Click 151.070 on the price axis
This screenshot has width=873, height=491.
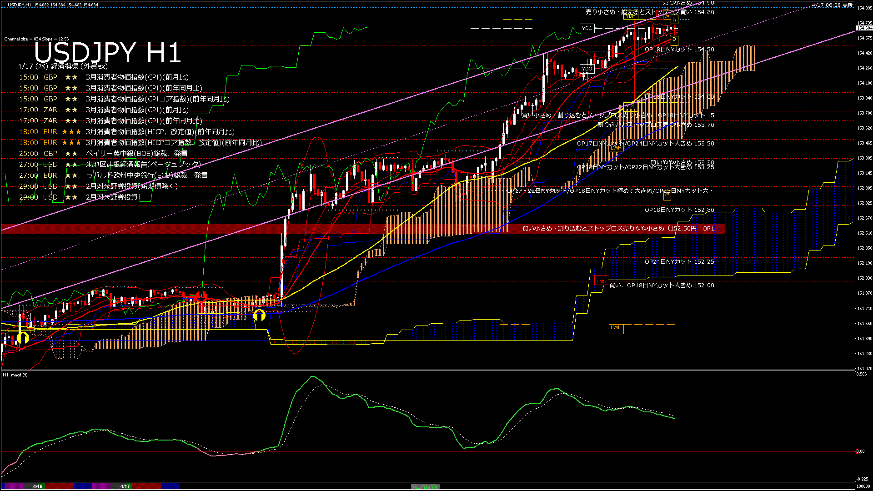pyautogui.click(x=864, y=368)
